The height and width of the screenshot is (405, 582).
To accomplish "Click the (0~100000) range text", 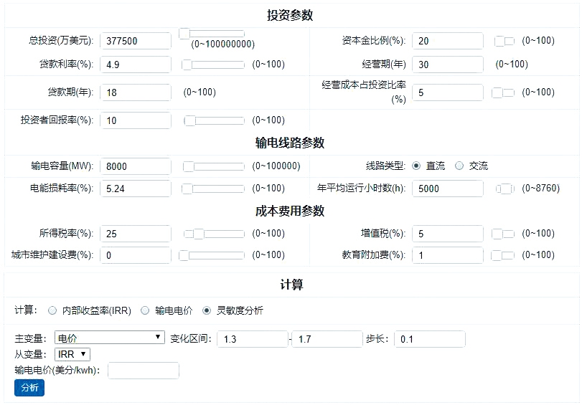I will (x=276, y=166).
